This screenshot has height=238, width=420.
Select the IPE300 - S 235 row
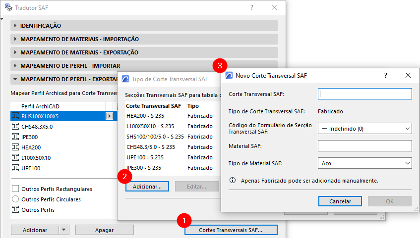pyautogui.click(x=173, y=168)
